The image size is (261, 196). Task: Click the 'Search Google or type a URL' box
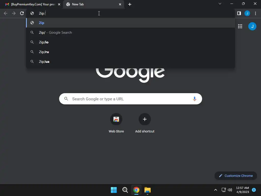130,99
